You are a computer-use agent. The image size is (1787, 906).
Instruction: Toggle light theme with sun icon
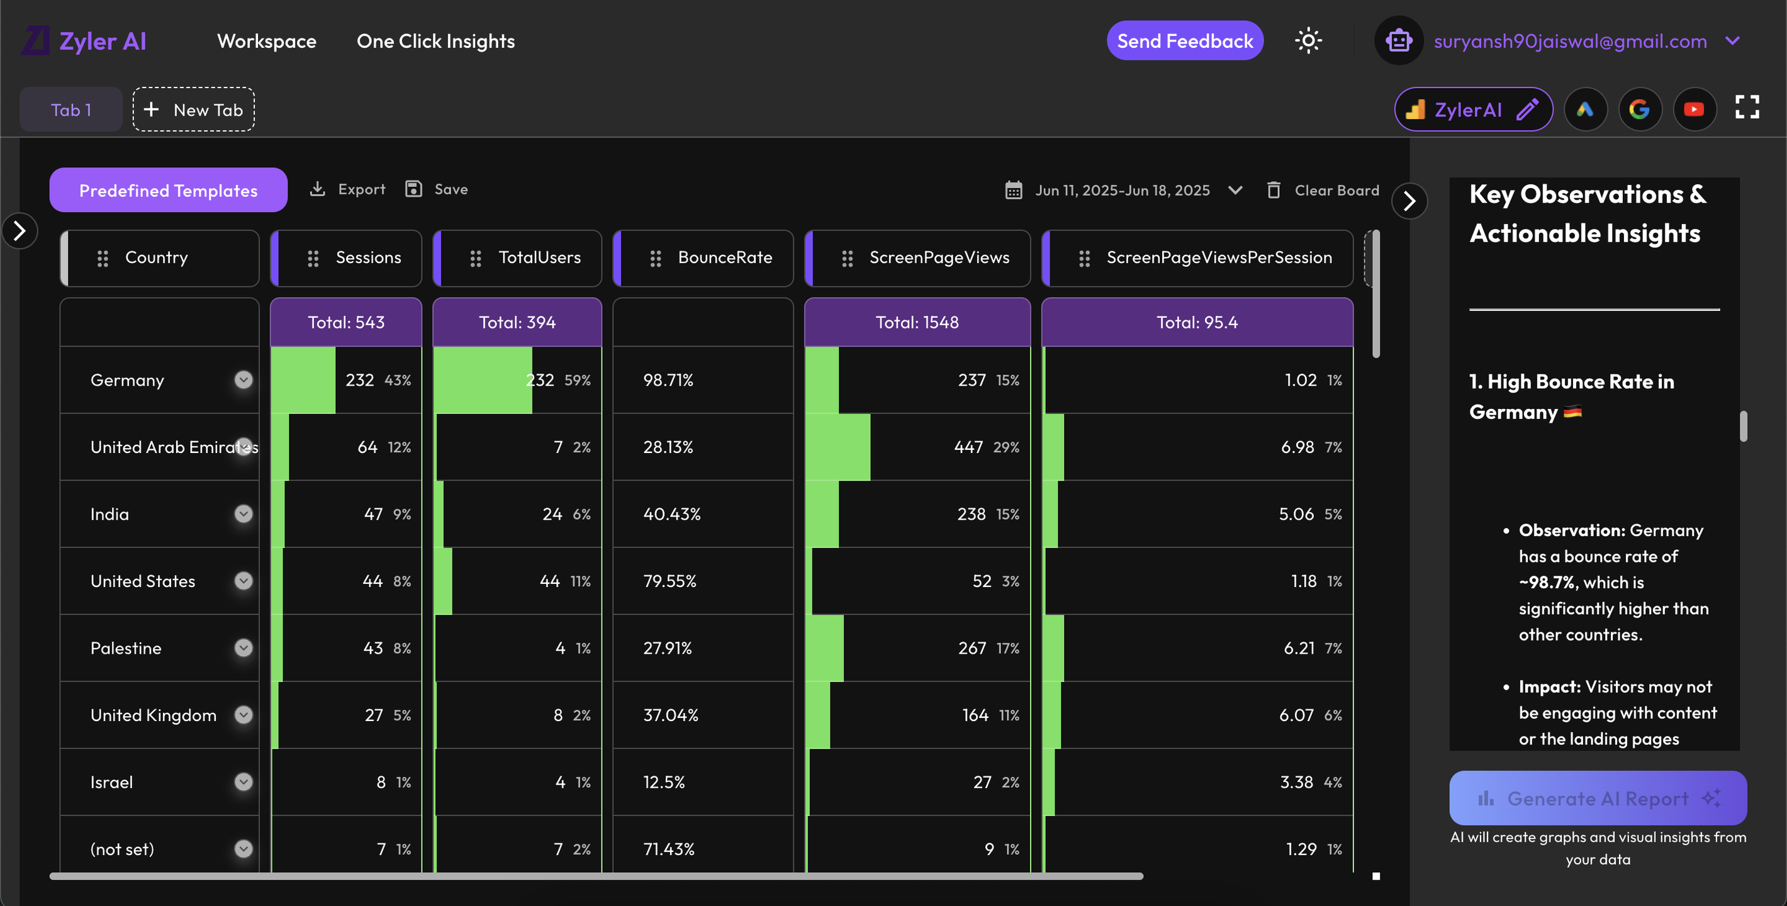coord(1308,41)
